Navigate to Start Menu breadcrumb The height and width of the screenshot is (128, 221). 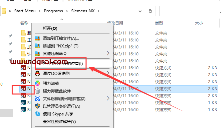tap(25, 11)
